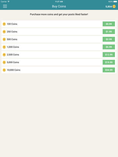Buy 100 coins for $0.99

tap(109, 24)
